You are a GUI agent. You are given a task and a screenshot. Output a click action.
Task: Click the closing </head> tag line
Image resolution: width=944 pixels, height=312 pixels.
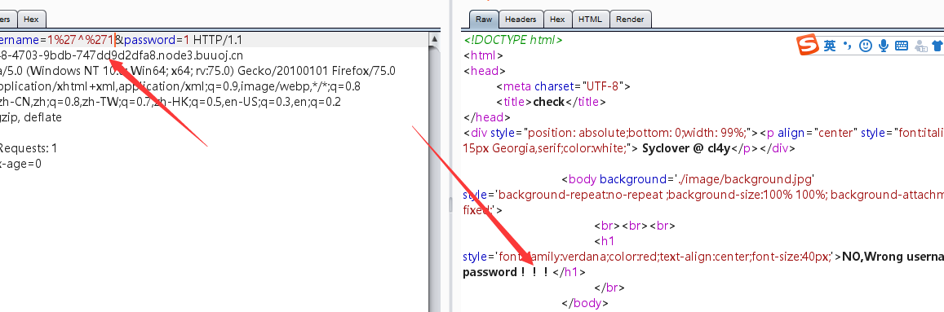coord(486,117)
